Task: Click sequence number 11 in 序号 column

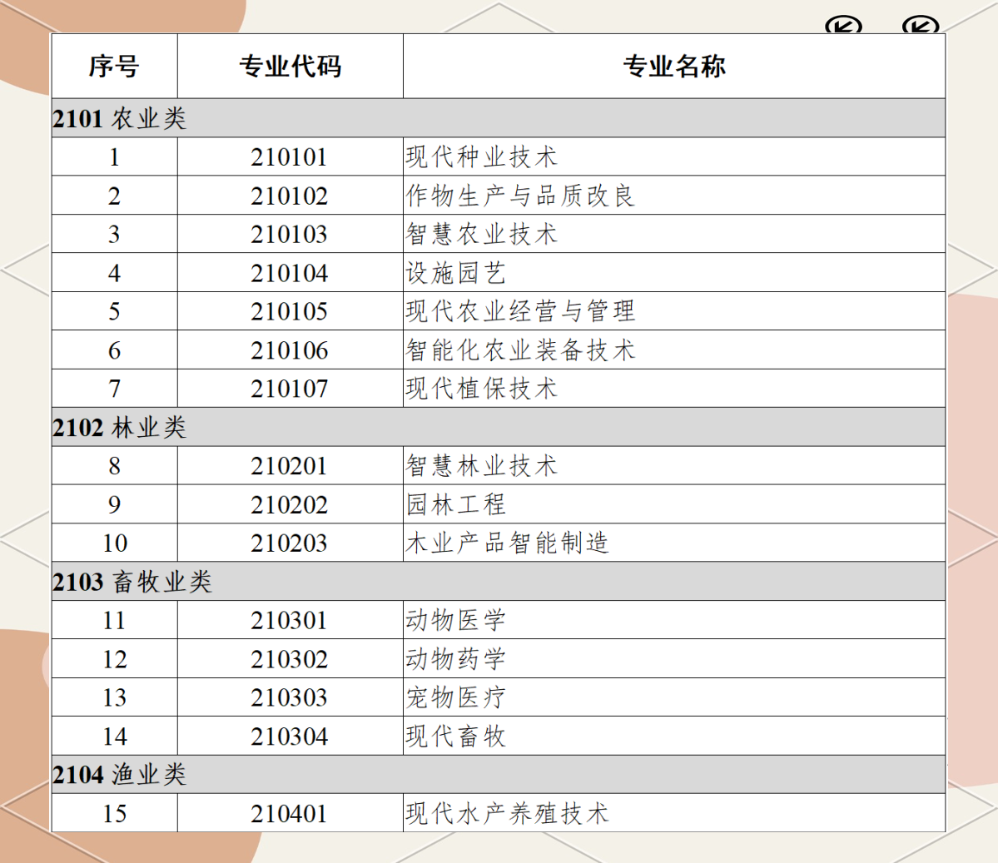Action: point(115,620)
